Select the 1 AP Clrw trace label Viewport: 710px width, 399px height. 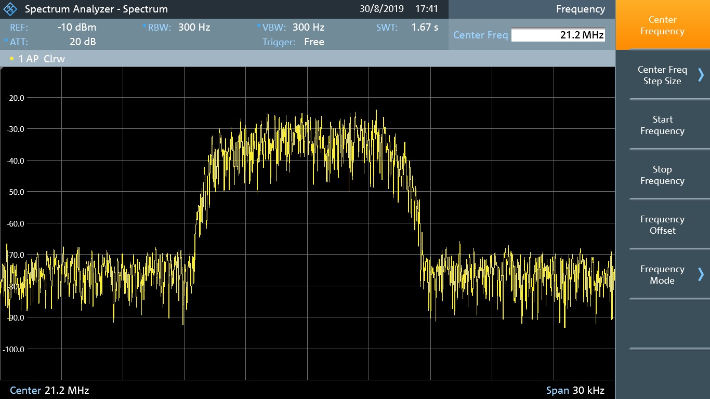click(42, 59)
